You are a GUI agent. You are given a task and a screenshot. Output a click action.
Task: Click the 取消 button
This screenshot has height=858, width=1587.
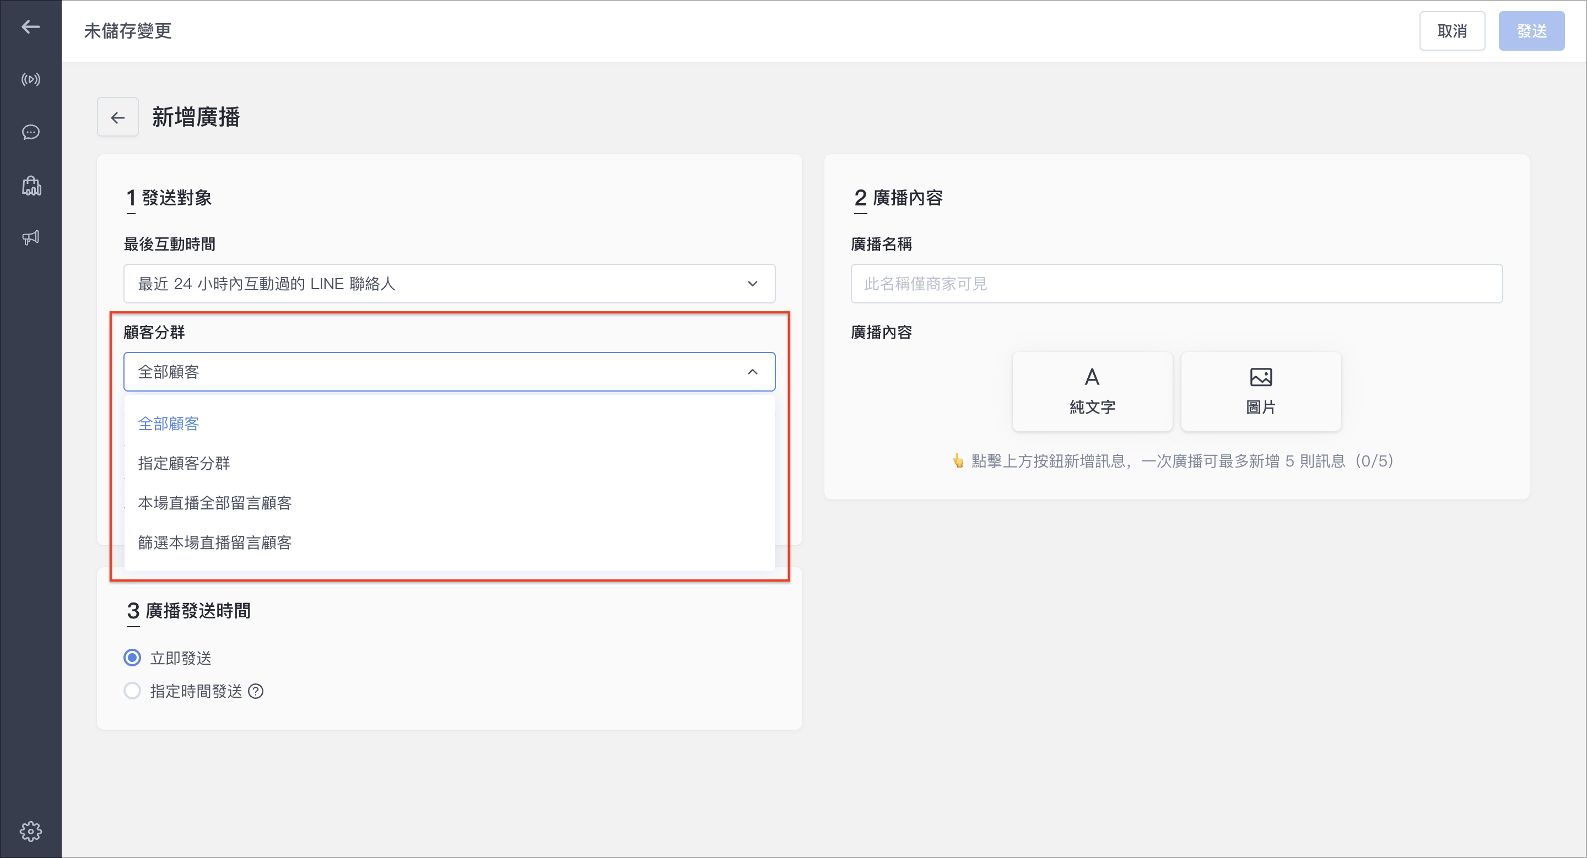click(1451, 31)
